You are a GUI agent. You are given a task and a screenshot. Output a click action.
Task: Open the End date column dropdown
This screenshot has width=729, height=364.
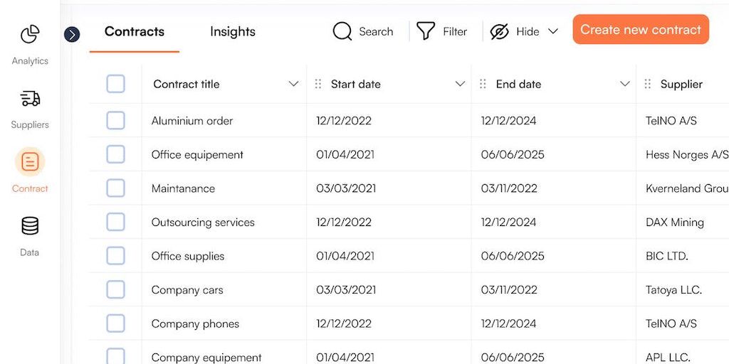[625, 84]
